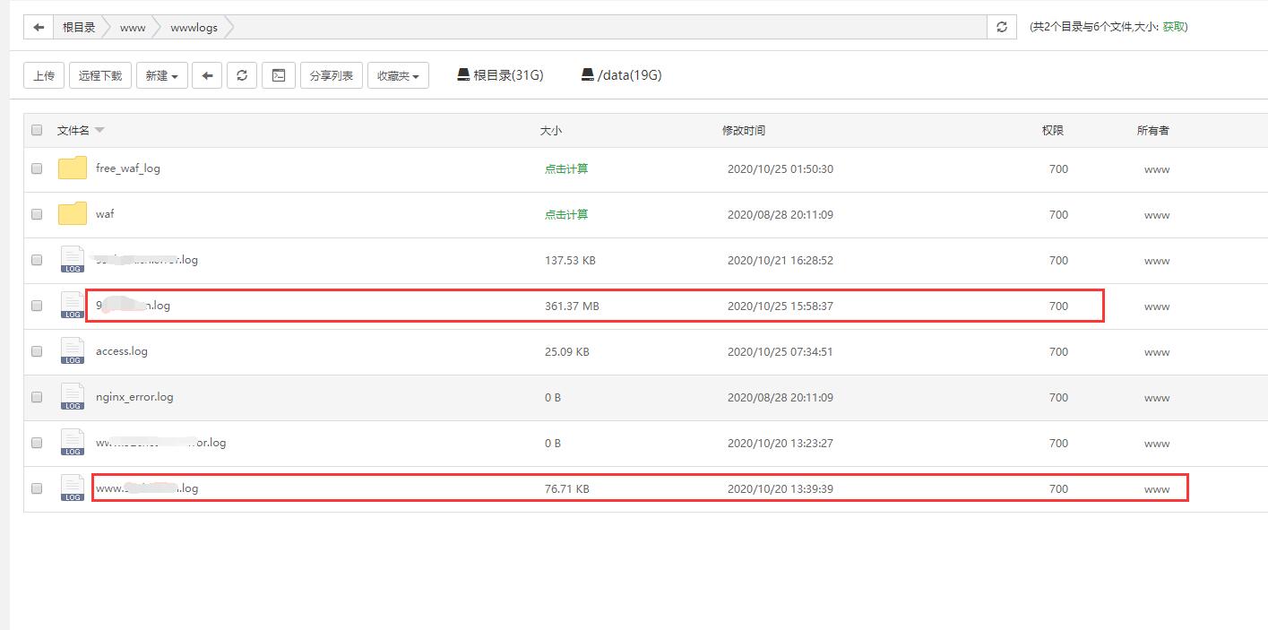Screen dimensions: 1268x630
Task: Click timestamp 2020/10/21 16:28:52
Action: [781, 260]
